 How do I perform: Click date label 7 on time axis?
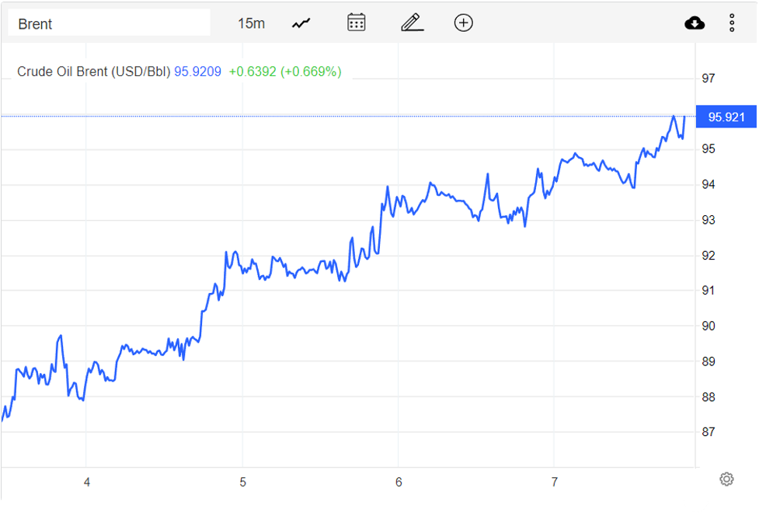554,483
